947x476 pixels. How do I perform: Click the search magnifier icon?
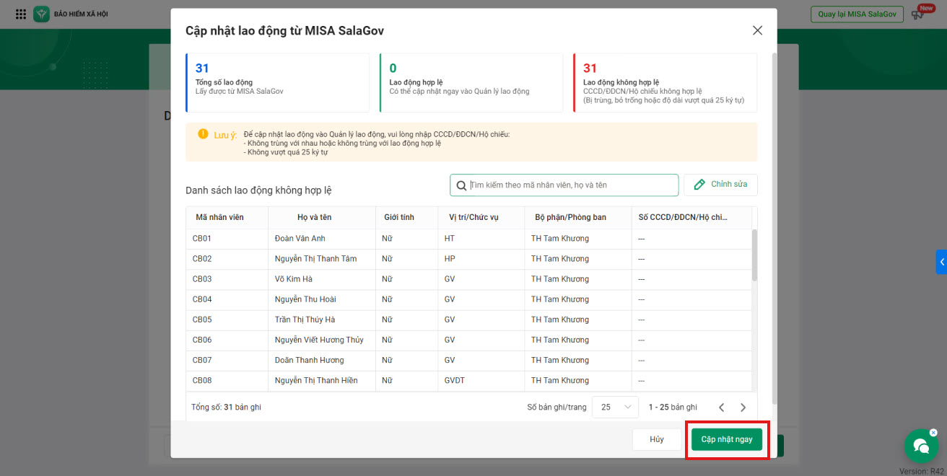click(461, 185)
